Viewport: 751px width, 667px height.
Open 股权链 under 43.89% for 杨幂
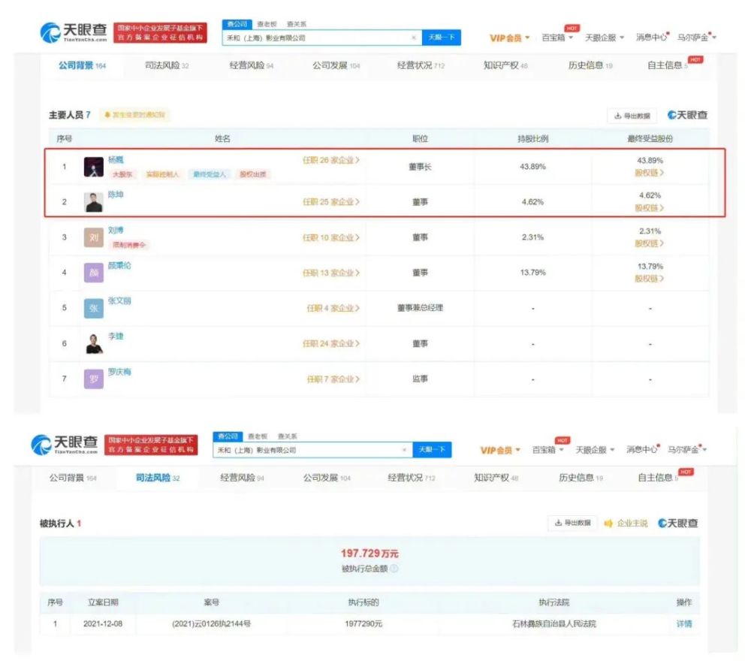tap(650, 173)
